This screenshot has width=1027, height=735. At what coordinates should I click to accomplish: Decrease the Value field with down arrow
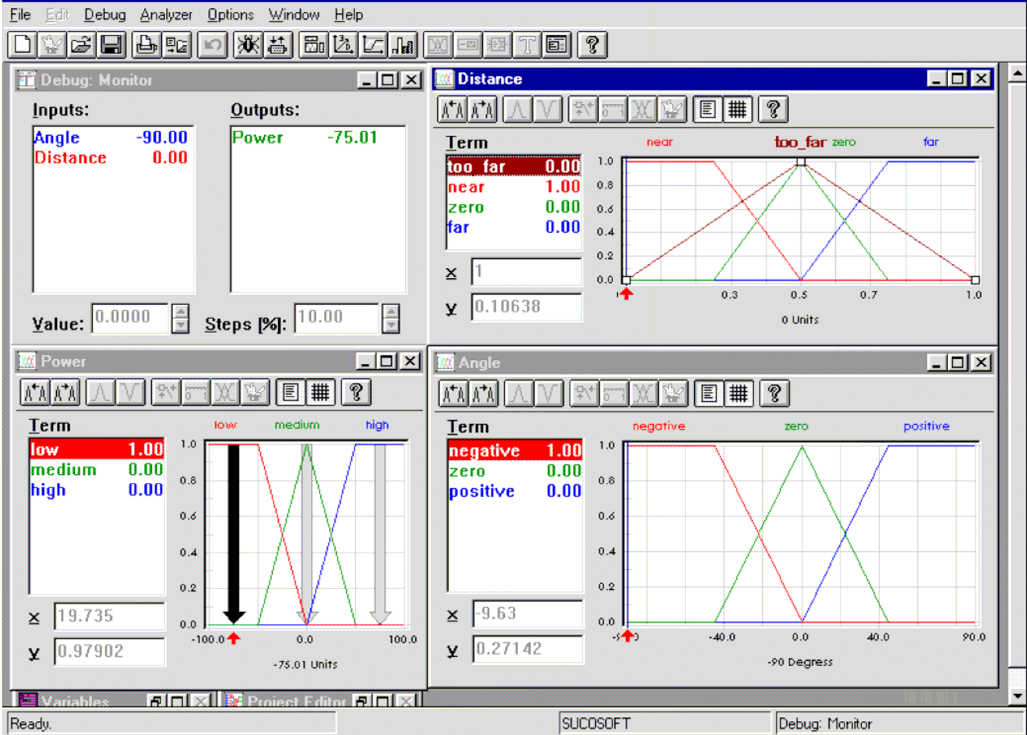(181, 326)
